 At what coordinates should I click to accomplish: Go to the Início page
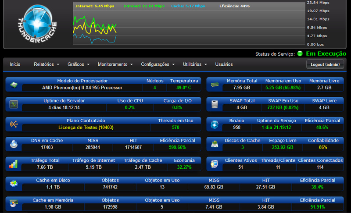click(15, 64)
